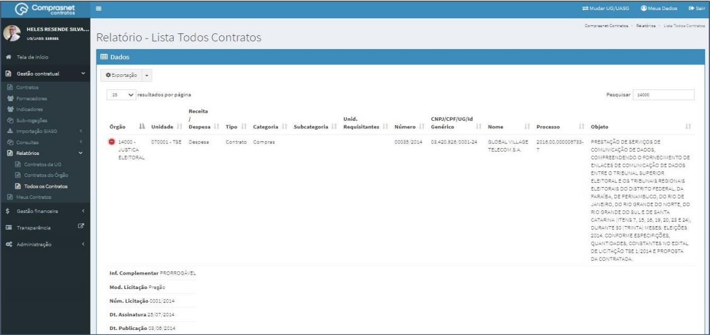Sort by Órgão column
The image size is (710, 335).
127,127
